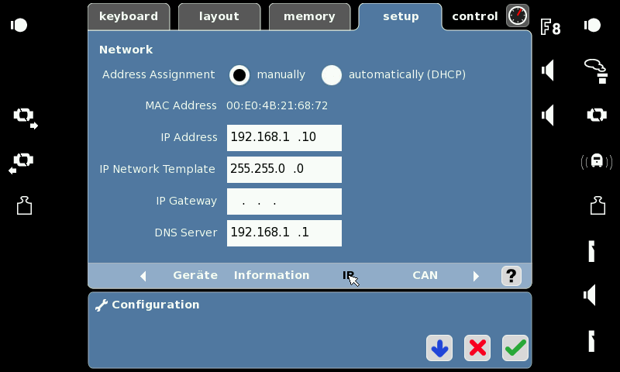
Task: Select the IP setup page
Action: click(348, 275)
